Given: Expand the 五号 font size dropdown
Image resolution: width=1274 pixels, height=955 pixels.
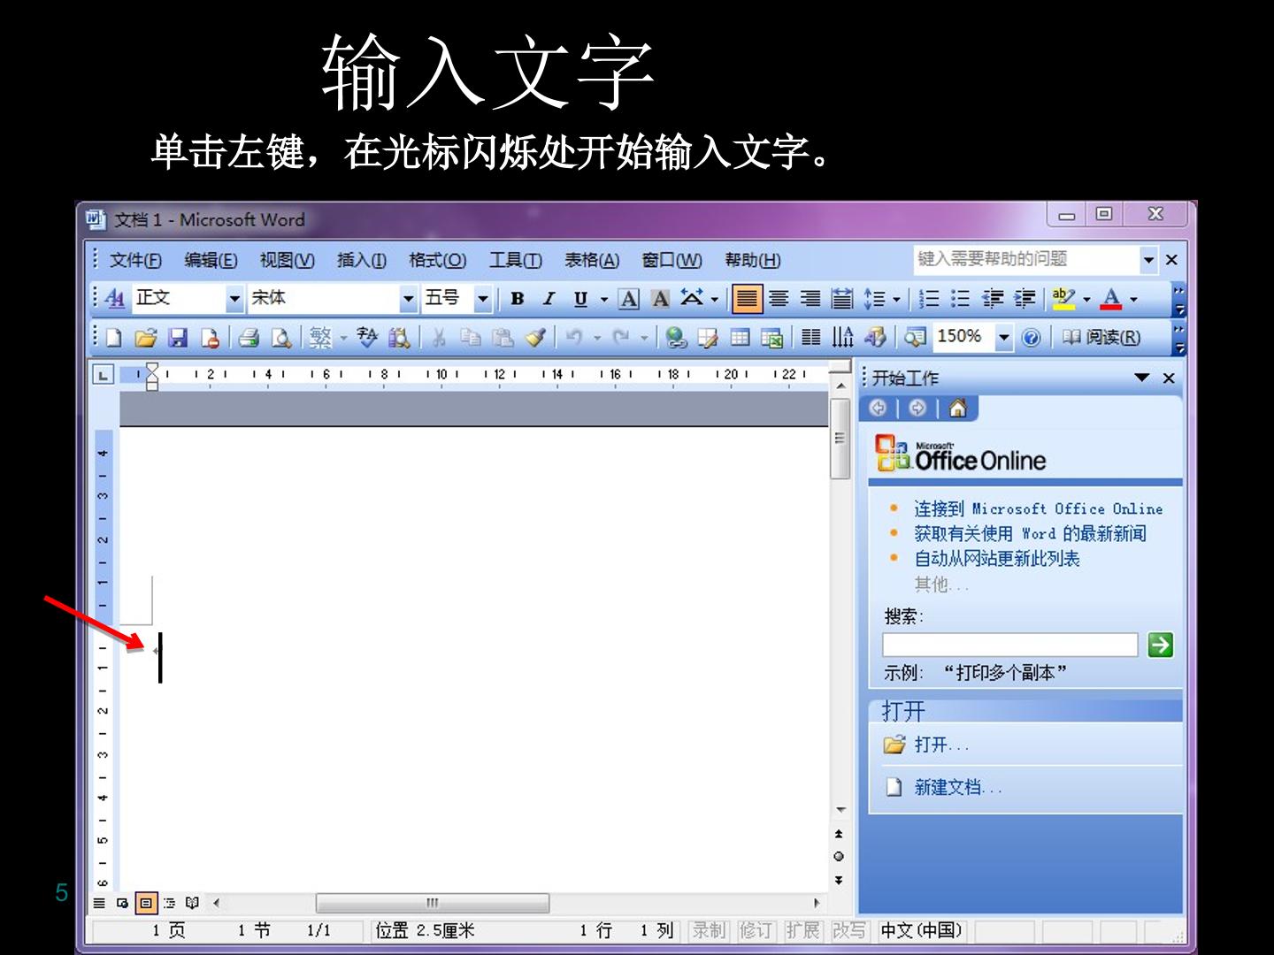Looking at the screenshot, I should click(482, 299).
